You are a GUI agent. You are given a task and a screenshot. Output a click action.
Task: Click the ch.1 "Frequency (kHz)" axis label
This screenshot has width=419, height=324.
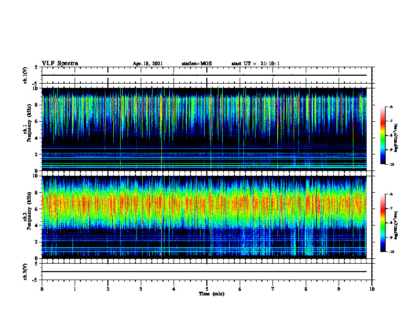pos(29,123)
